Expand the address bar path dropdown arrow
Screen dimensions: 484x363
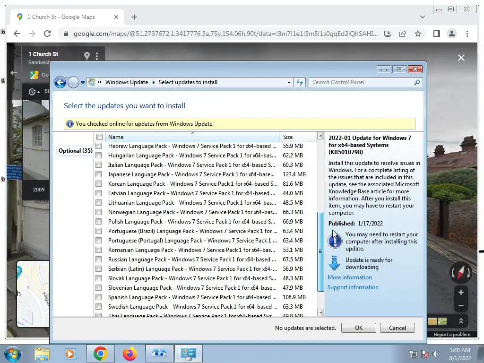[289, 82]
